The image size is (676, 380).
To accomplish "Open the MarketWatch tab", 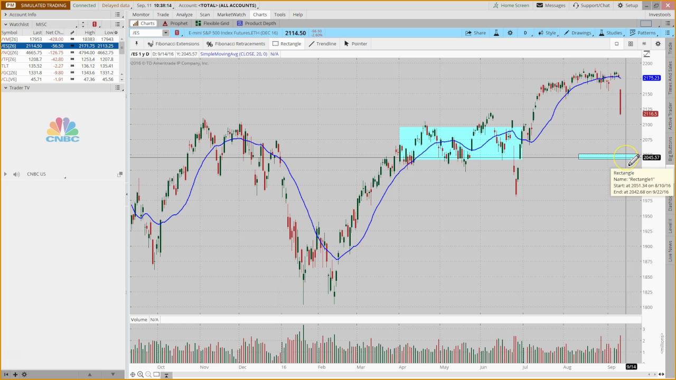I will pos(231,15).
